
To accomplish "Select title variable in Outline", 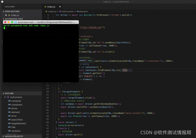I will coord(13,127).
